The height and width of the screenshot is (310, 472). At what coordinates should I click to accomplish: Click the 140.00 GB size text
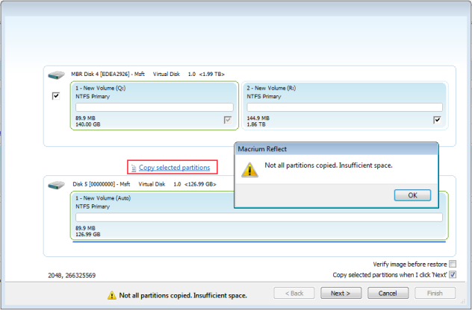pos(88,124)
